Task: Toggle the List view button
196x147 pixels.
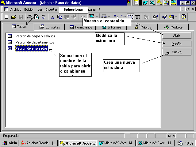Action: (130, 17)
